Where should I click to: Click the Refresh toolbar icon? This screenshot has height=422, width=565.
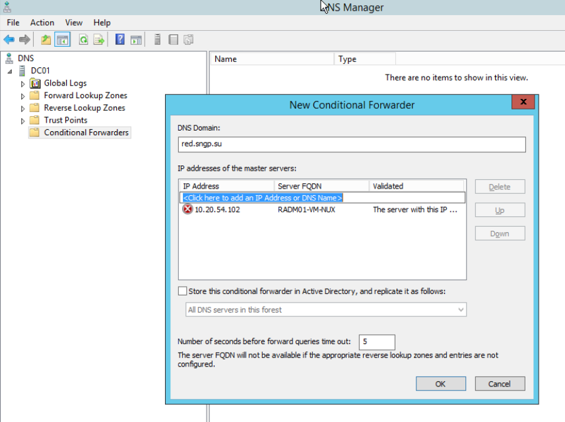[84, 40]
